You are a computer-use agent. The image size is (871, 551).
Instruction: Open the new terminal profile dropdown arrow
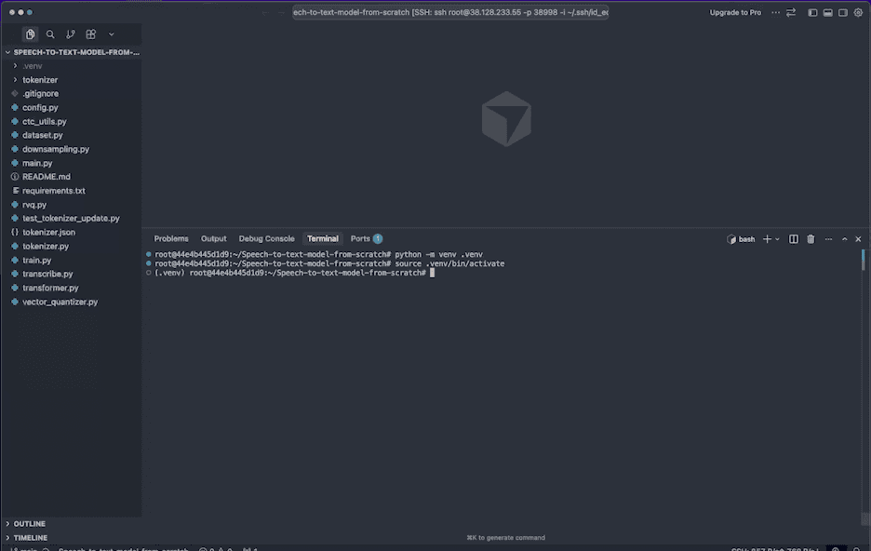click(777, 238)
